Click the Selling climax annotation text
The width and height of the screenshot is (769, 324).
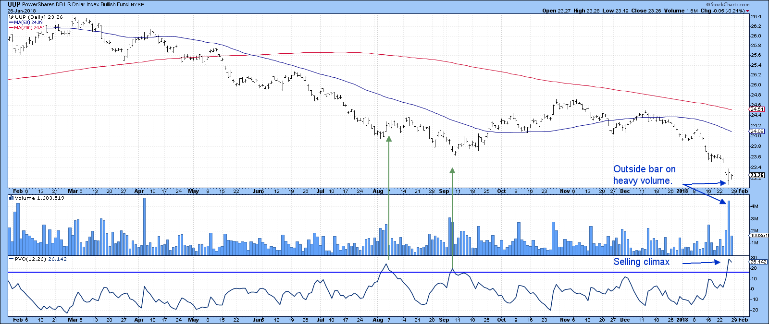coord(641,262)
